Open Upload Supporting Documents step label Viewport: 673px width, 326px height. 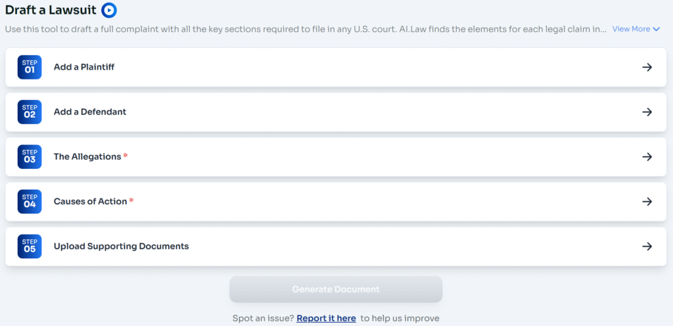click(x=121, y=246)
